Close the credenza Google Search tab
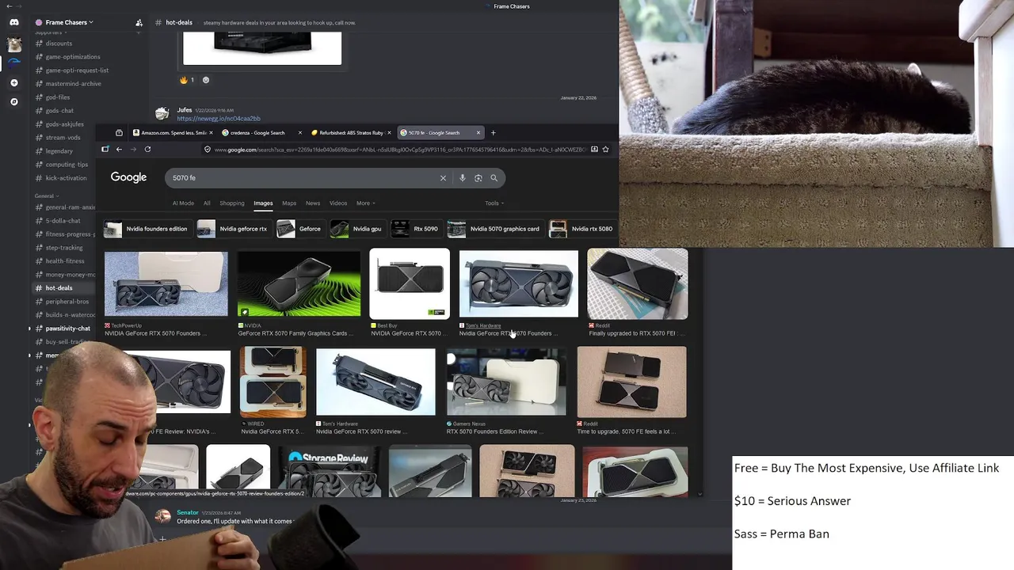Image resolution: width=1014 pixels, height=570 pixels. 299,132
